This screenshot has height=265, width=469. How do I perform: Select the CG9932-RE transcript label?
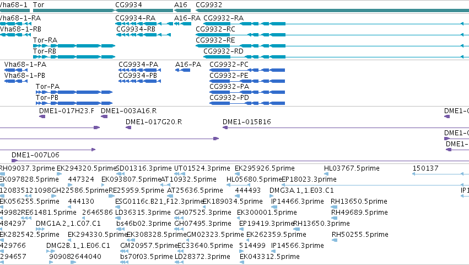click(x=215, y=40)
